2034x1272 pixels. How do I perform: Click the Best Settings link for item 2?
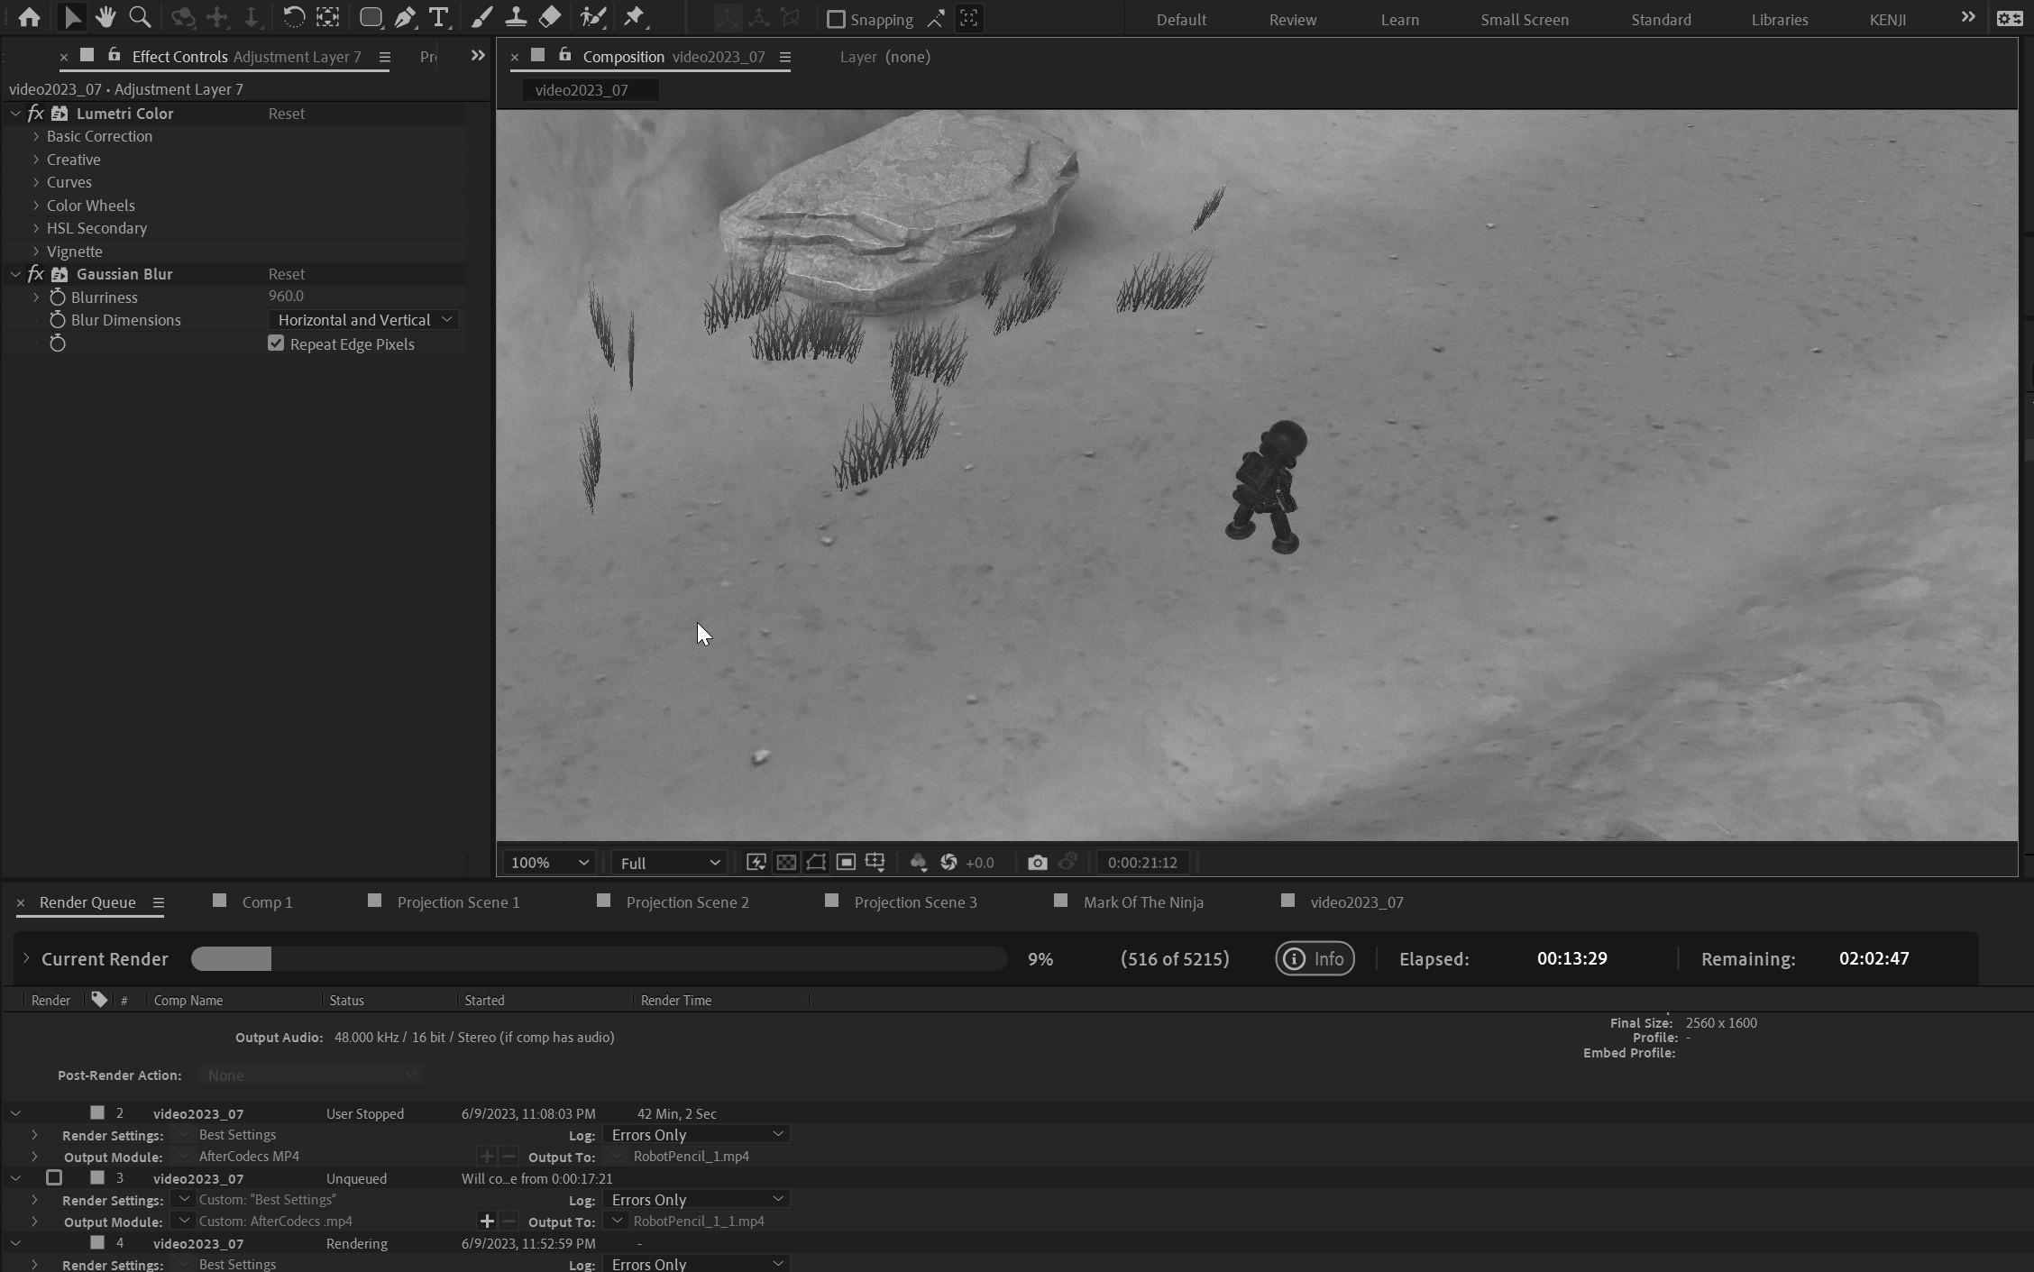click(237, 1135)
